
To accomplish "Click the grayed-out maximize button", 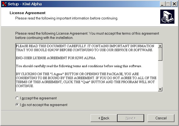I will [x=168, y=4].
